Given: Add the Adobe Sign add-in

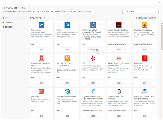Looking at the screenshot, I should (x=119, y=49).
